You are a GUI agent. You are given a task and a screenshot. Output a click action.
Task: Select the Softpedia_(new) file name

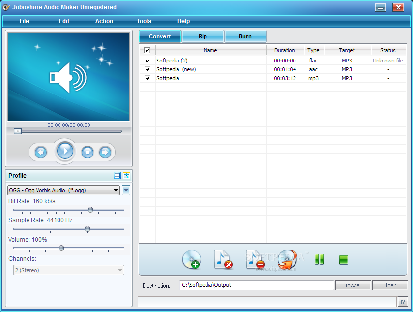click(176, 69)
